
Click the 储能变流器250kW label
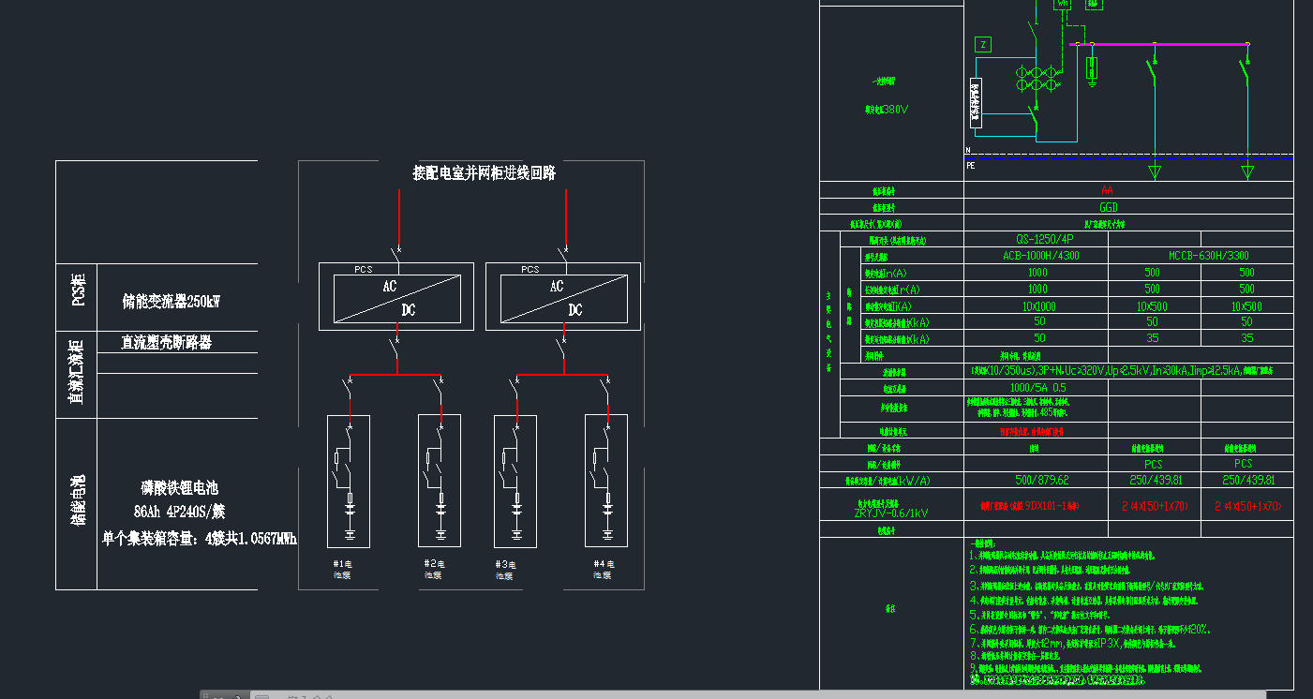pyautogui.click(x=171, y=302)
